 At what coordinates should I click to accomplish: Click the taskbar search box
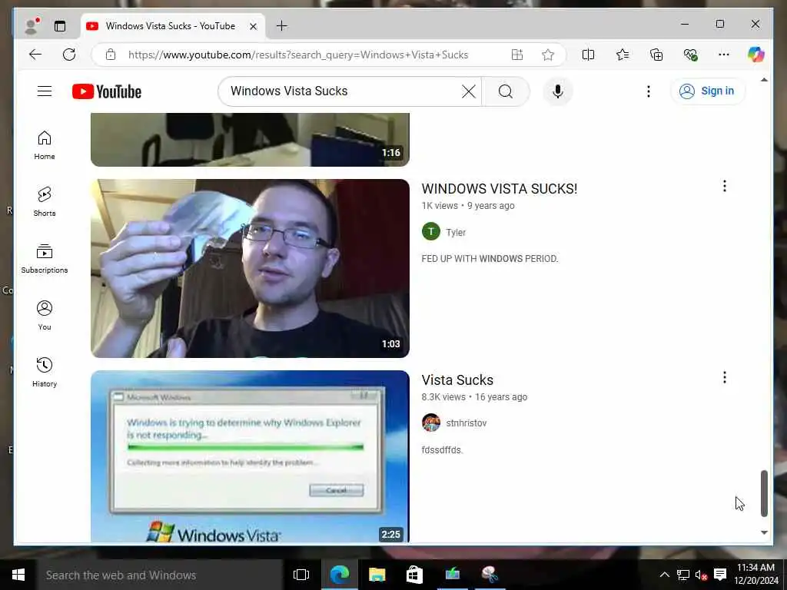160,575
